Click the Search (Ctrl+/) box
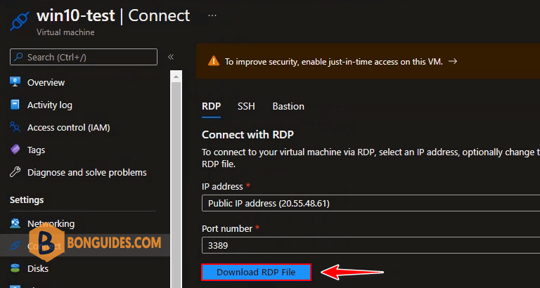The width and height of the screenshot is (540, 288). coord(84,57)
